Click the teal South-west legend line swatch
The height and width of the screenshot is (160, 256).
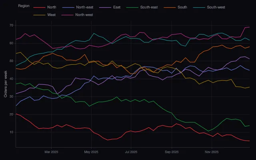click(x=199, y=8)
